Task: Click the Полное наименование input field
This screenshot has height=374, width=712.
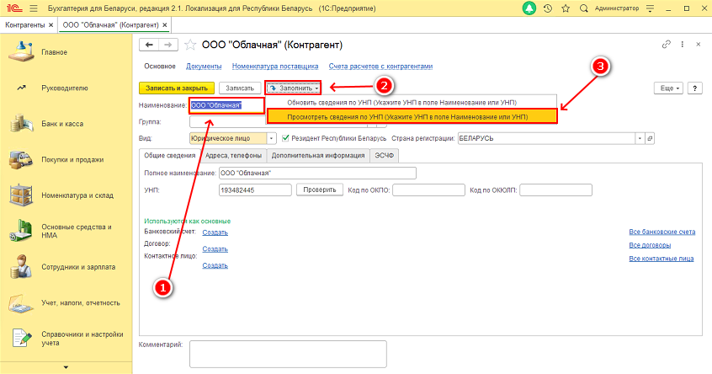Action: tap(317, 174)
